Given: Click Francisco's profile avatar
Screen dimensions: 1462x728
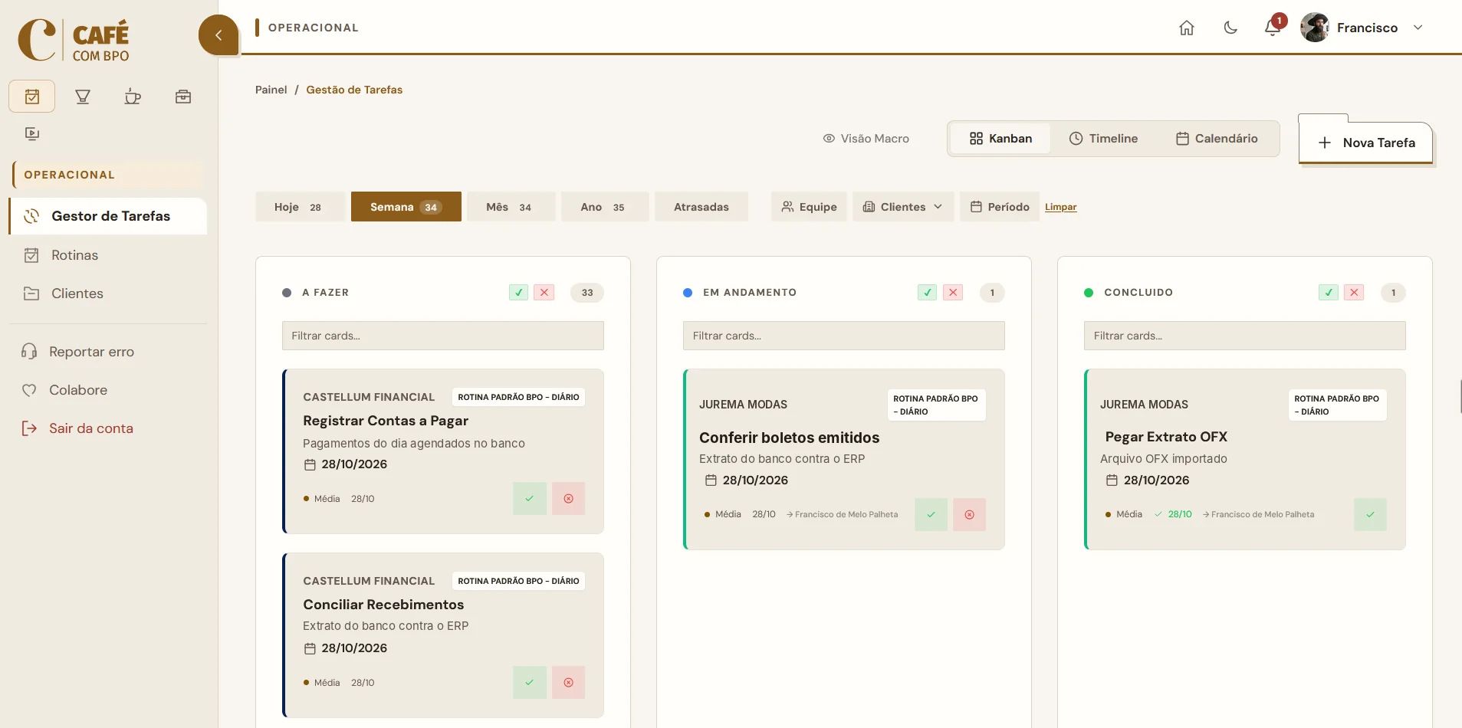Looking at the screenshot, I should click(x=1315, y=28).
